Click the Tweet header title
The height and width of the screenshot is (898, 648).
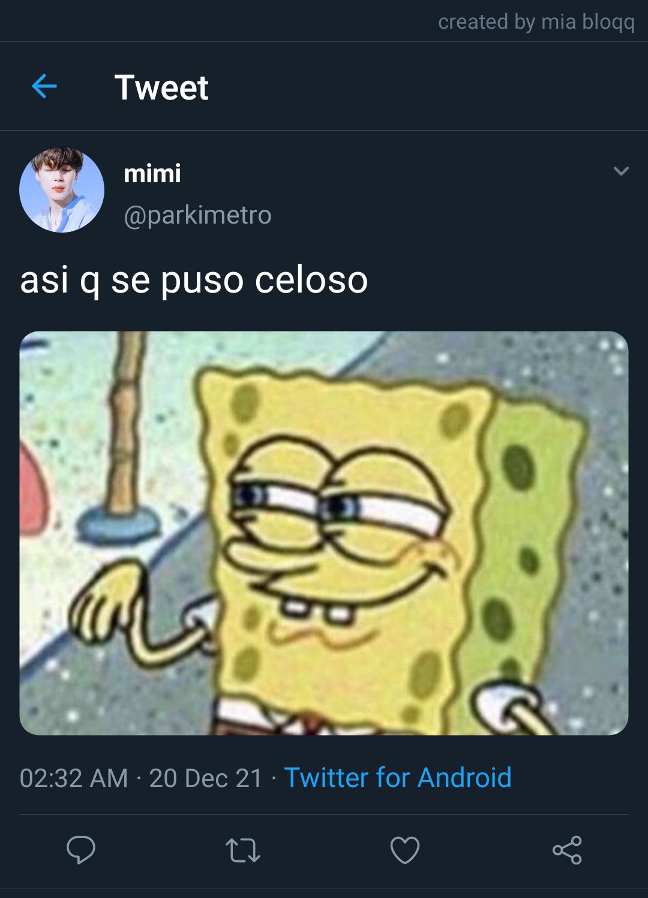[x=161, y=88]
